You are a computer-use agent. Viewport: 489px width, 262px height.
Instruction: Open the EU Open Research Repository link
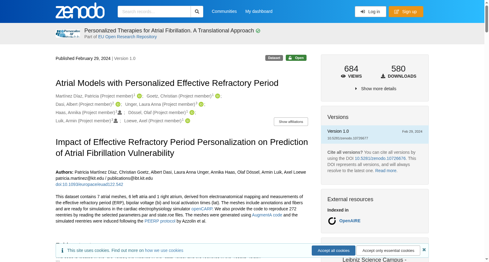click(x=127, y=37)
